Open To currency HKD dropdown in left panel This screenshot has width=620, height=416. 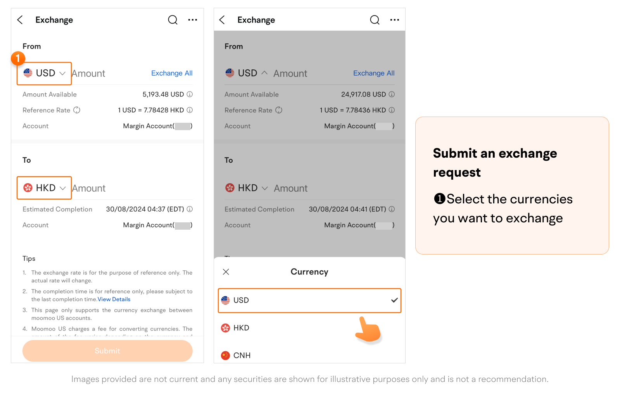tap(44, 188)
